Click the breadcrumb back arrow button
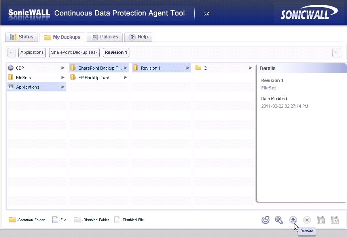 coord(11,53)
